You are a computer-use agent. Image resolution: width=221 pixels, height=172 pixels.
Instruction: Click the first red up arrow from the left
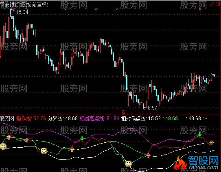[x=9, y=137]
